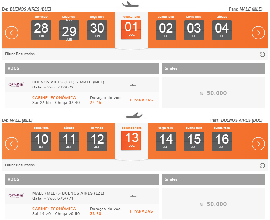Expand return Filtrar Resultados chevron

coord(262,165)
